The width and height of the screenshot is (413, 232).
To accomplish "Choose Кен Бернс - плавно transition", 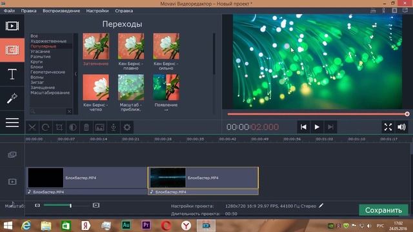I will point(131,46).
